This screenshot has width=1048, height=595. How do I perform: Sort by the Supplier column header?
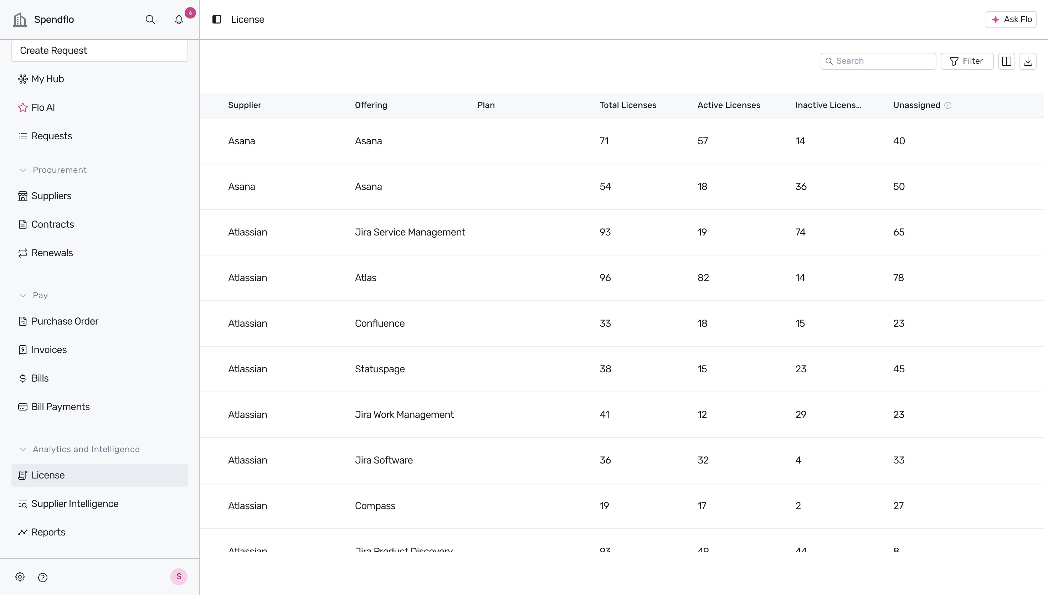point(245,105)
